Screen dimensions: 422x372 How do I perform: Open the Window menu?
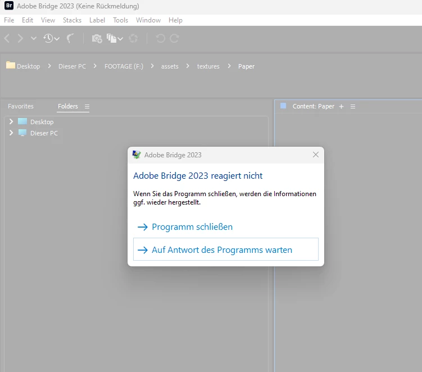[x=148, y=20]
